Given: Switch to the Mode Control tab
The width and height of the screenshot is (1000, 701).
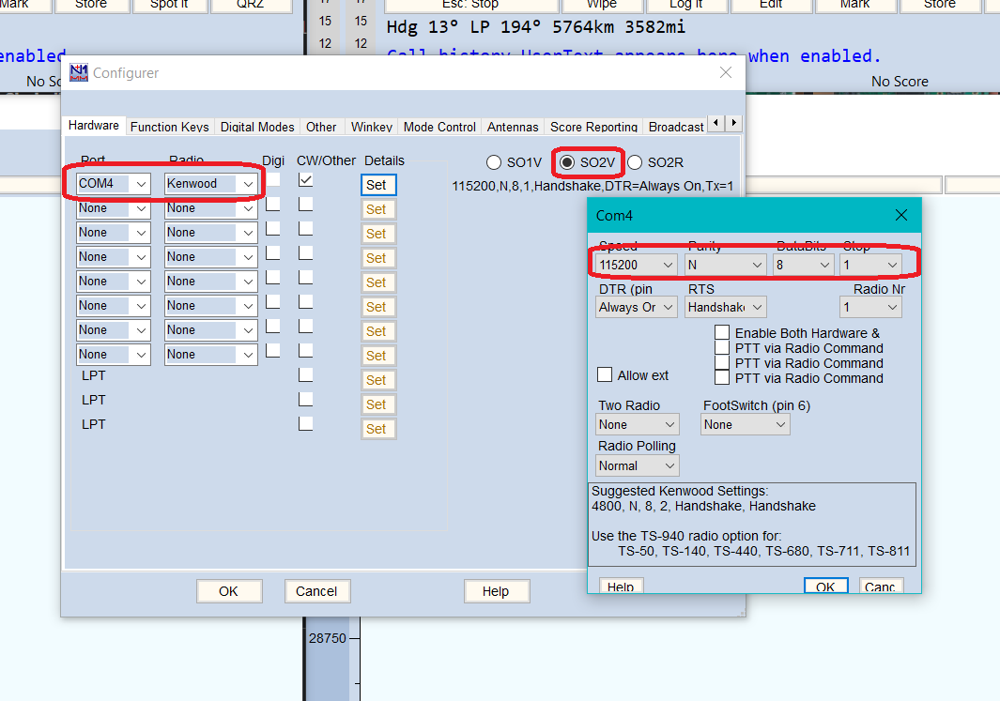Looking at the screenshot, I should [x=439, y=127].
